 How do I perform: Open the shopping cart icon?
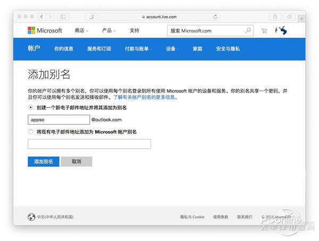point(264,31)
